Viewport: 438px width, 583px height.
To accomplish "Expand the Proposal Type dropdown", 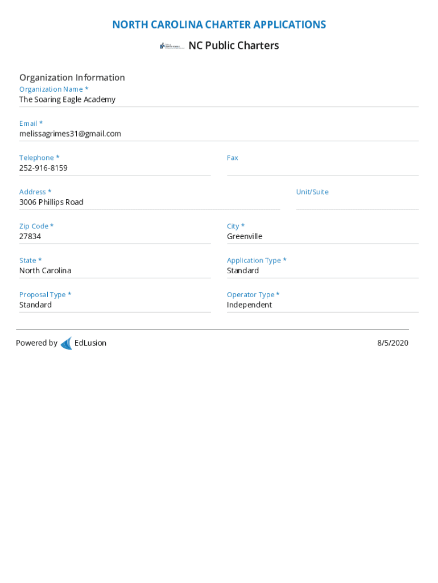I will (114, 305).
